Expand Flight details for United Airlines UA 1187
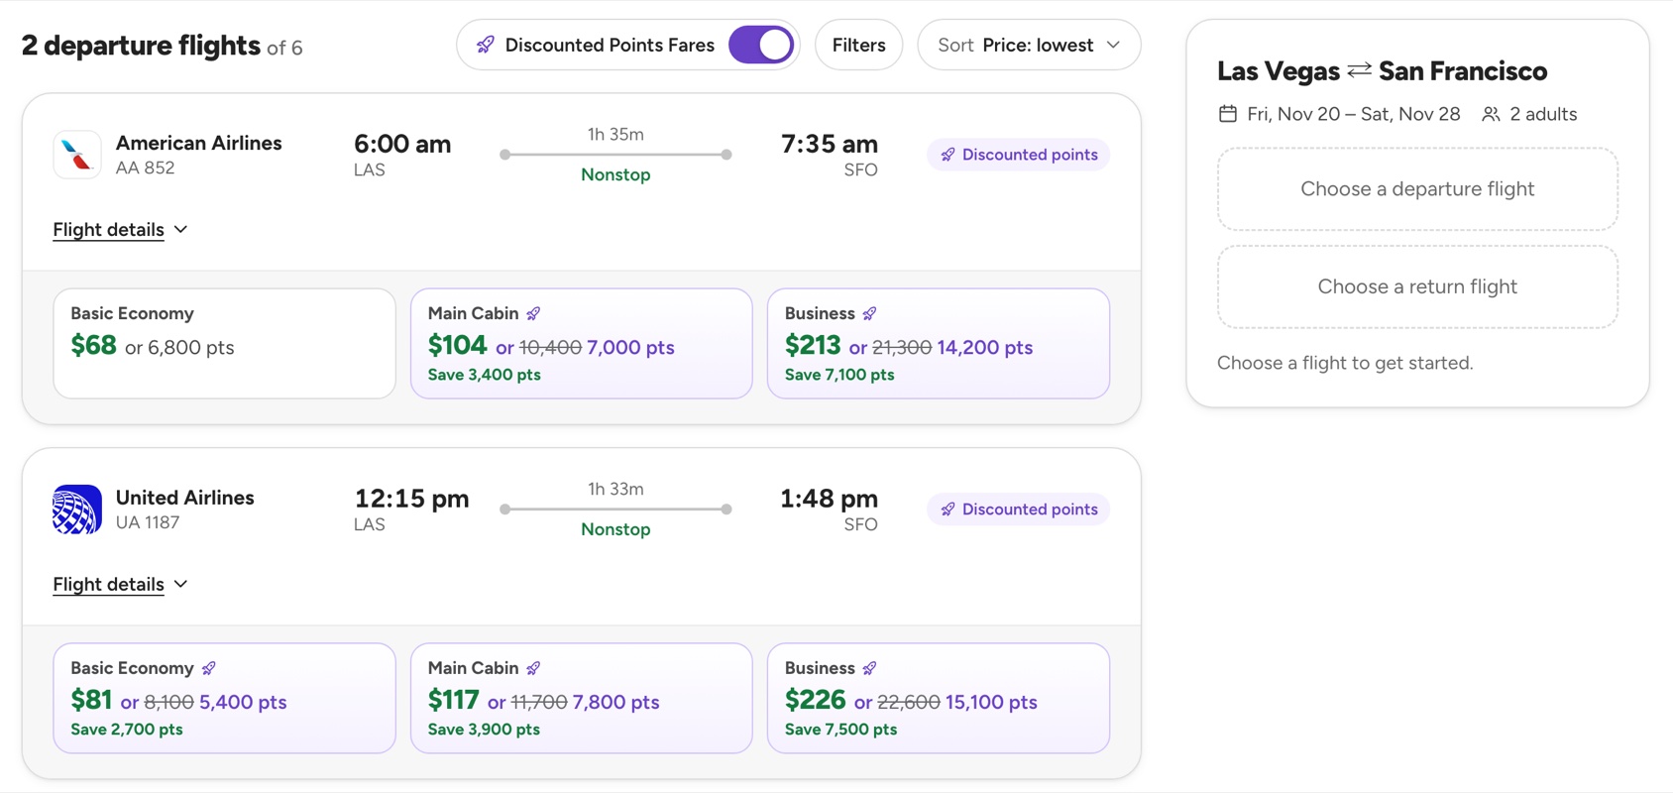Viewport: 1673px width, 793px height. [x=120, y=585]
